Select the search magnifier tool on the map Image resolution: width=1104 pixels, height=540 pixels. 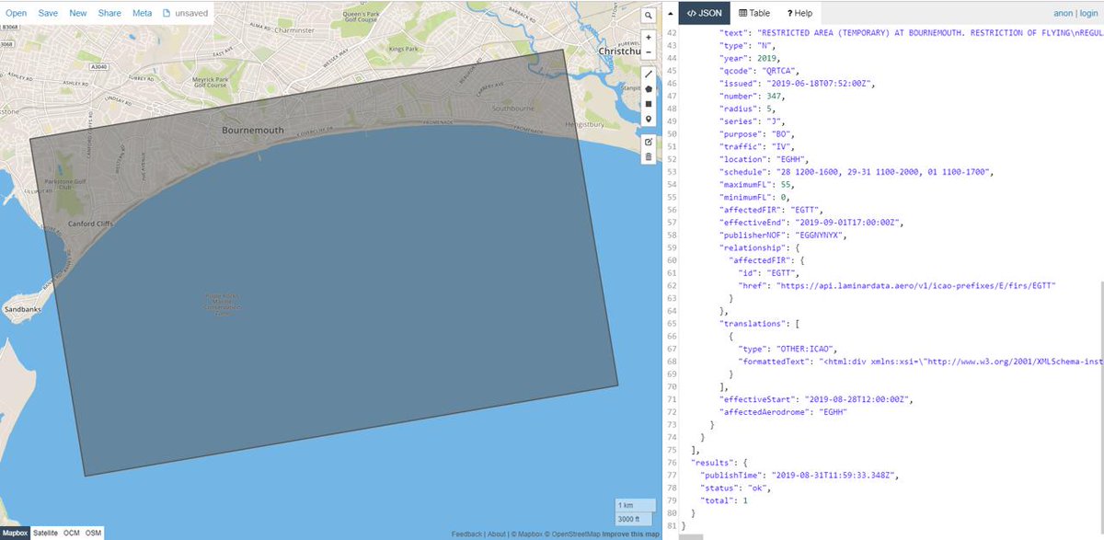[648, 16]
